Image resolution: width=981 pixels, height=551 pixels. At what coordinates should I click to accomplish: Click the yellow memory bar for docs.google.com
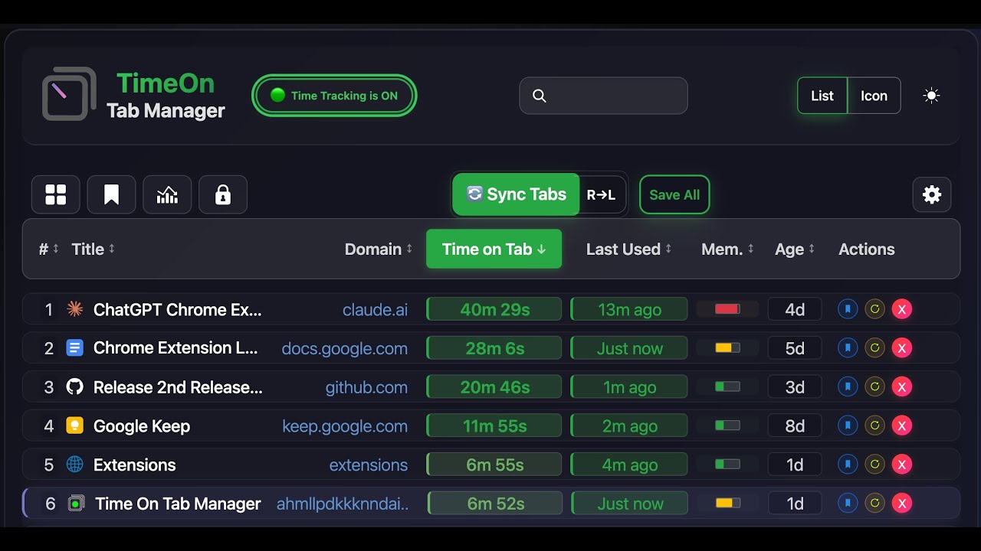click(x=727, y=347)
